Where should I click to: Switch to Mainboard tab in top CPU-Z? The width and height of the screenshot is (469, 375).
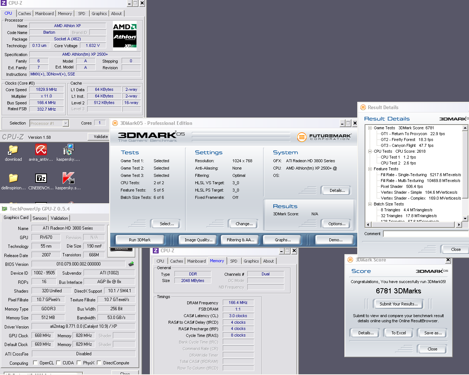coord(44,14)
